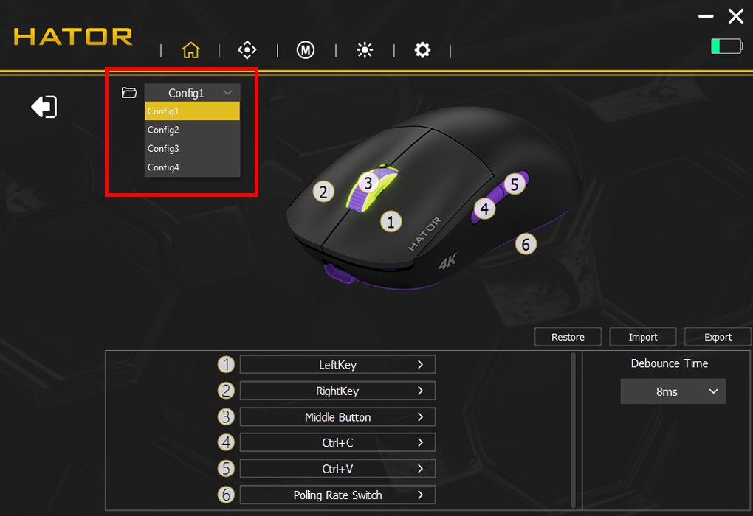The width and height of the screenshot is (753, 516).
Task: Open the Home tab icon
Action: tap(190, 50)
